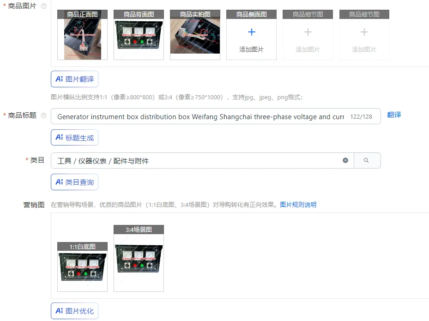This screenshot has height=321, width=429.
Task: Select the 商品背面图 thumbnail
Action: coord(139,35)
